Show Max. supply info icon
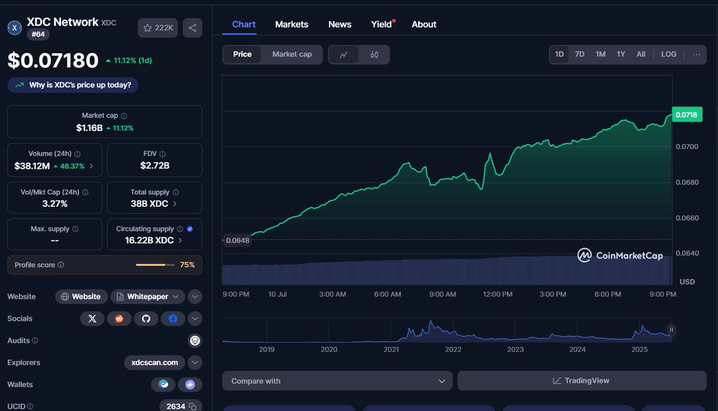 (x=75, y=229)
